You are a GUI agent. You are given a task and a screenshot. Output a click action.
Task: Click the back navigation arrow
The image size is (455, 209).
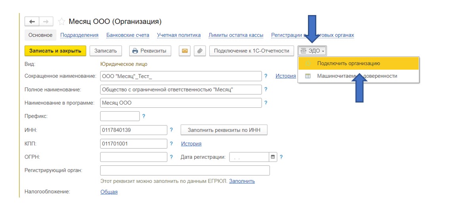(32, 21)
